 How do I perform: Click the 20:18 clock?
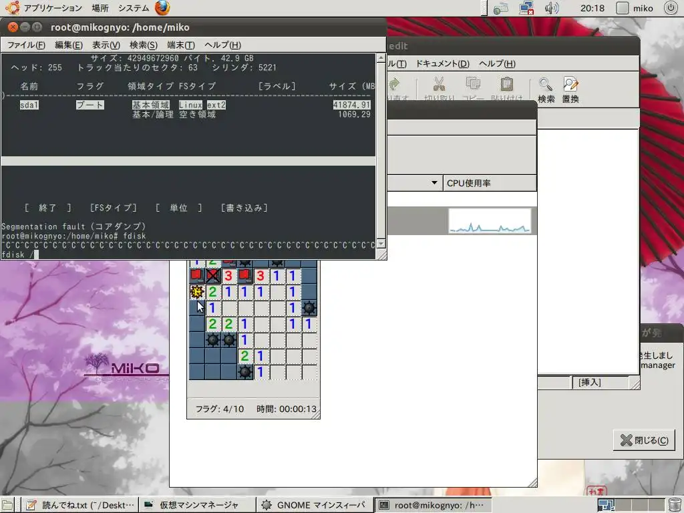592,8
